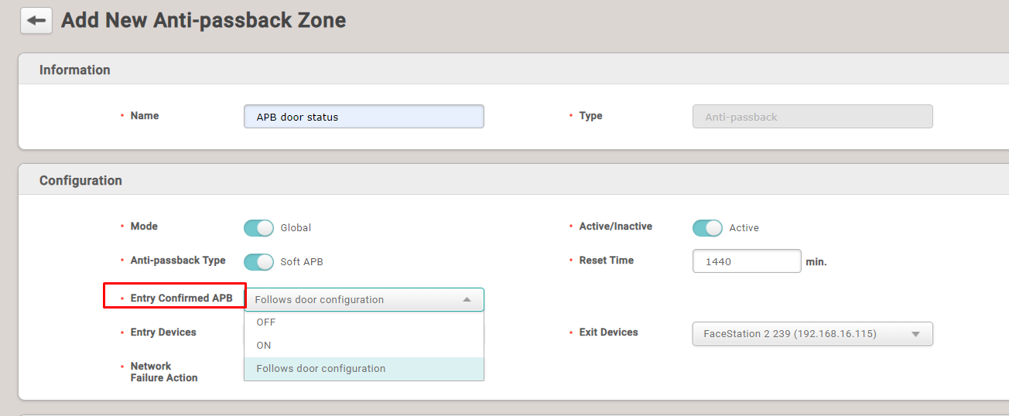This screenshot has width=1009, height=416.
Task: Toggle the Mode switch set to Global
Action: click(x=258, y=228)
